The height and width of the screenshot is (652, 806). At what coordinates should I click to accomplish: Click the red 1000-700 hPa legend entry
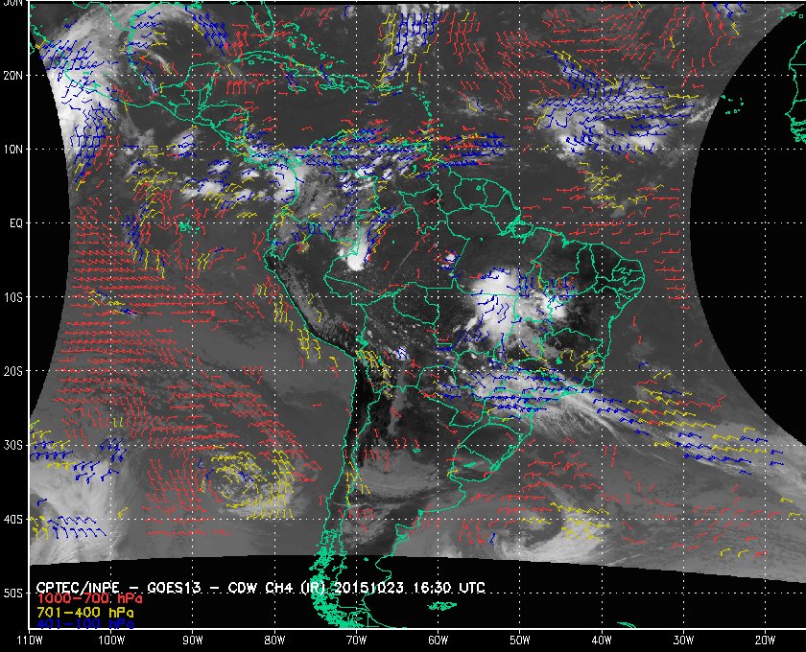(x=89, y=599)
